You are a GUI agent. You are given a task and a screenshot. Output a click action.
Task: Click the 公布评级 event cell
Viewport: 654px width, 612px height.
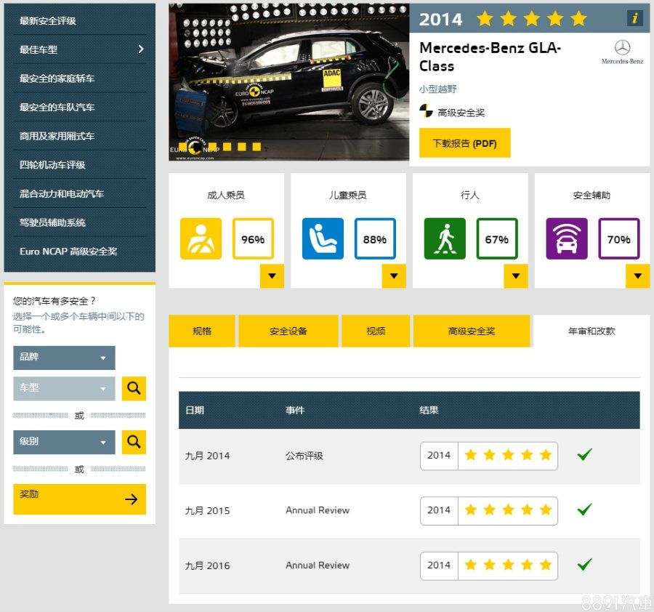click(304, 456)
